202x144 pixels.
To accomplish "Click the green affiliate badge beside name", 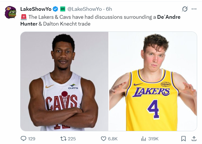I will pos(63,9).
